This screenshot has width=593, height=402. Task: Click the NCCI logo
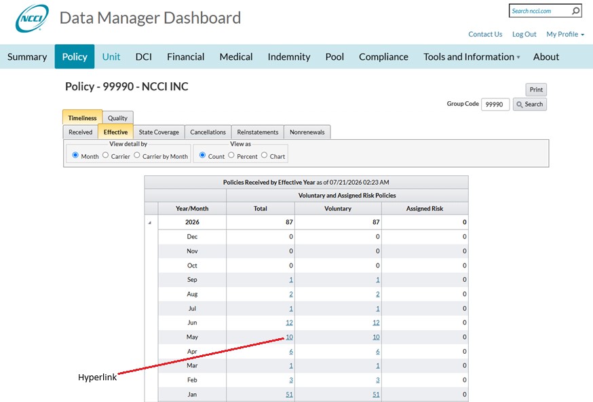pos(32,18)
